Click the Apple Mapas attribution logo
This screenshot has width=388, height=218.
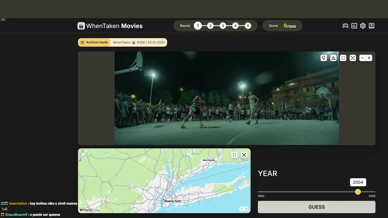click(86, 210)
